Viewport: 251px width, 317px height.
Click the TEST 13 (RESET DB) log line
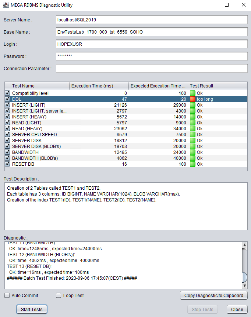click(x=29, y=266)
